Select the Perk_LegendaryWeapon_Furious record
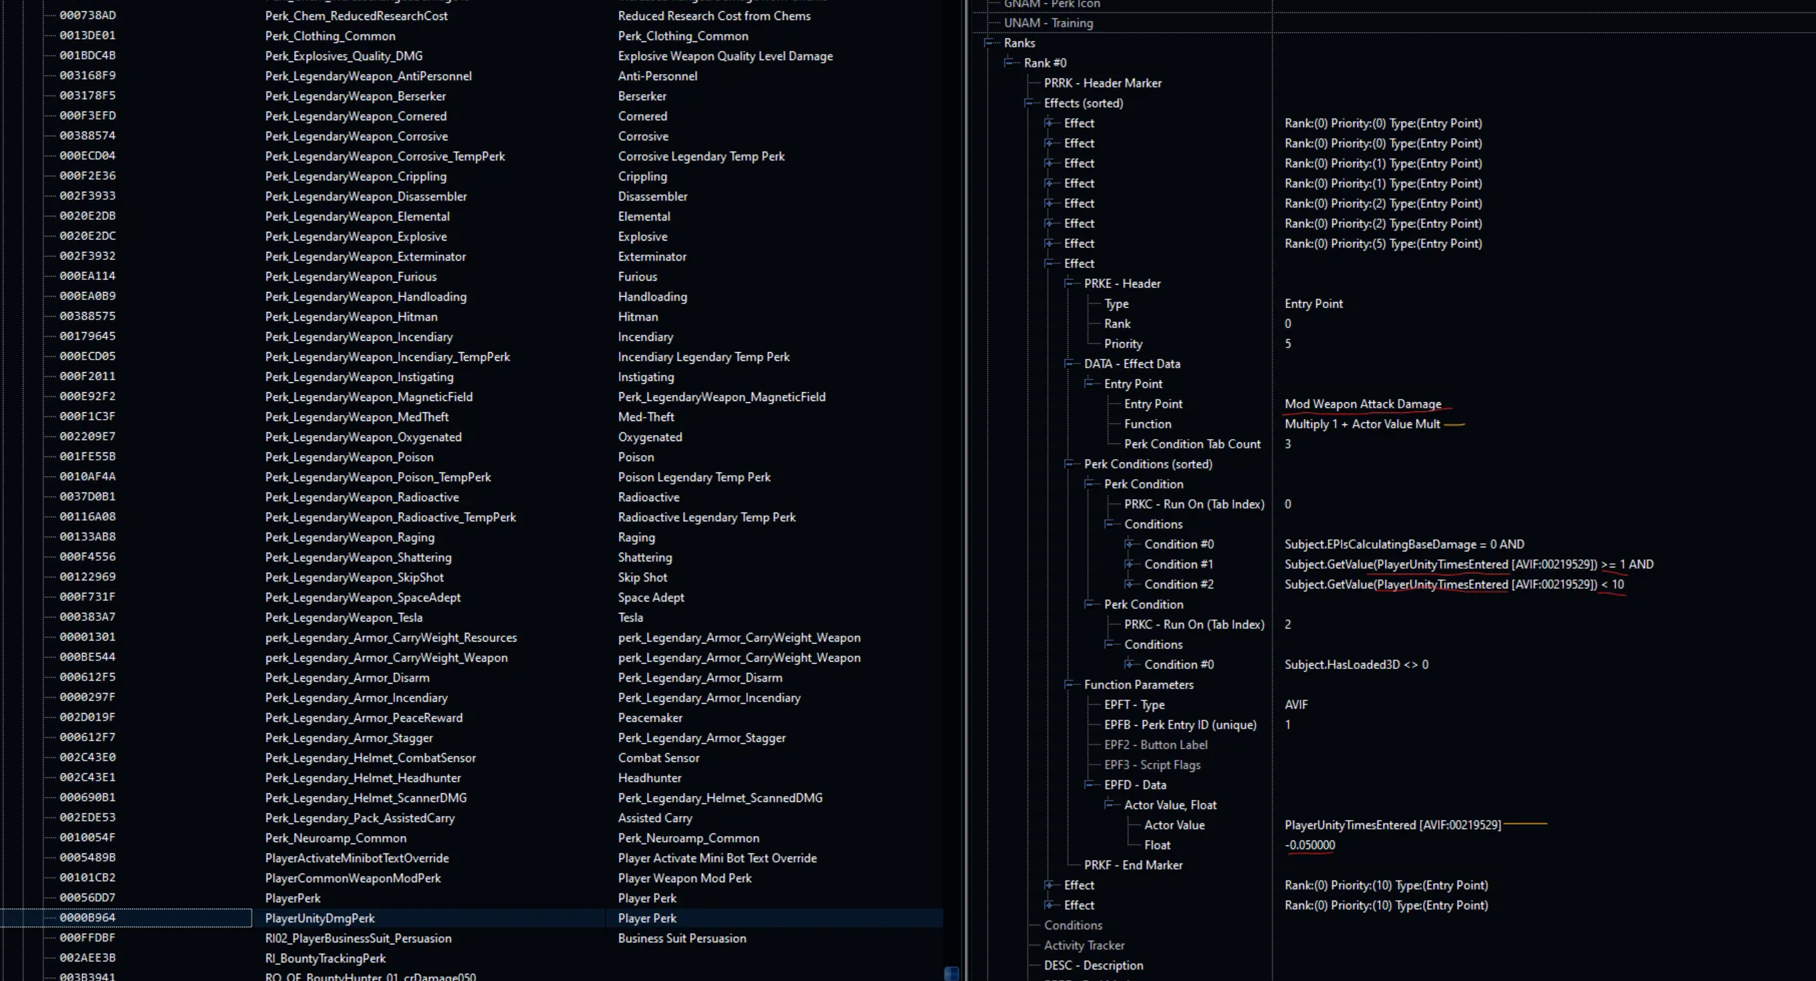This screenshot has width=1816, height=981. point(350,277)
